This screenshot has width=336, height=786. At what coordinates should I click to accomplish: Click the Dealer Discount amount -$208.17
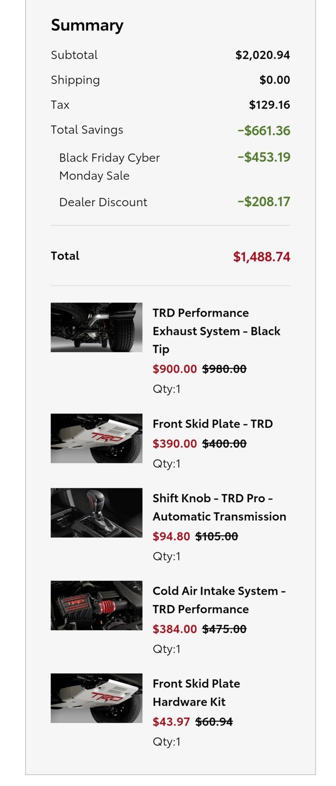264,201
